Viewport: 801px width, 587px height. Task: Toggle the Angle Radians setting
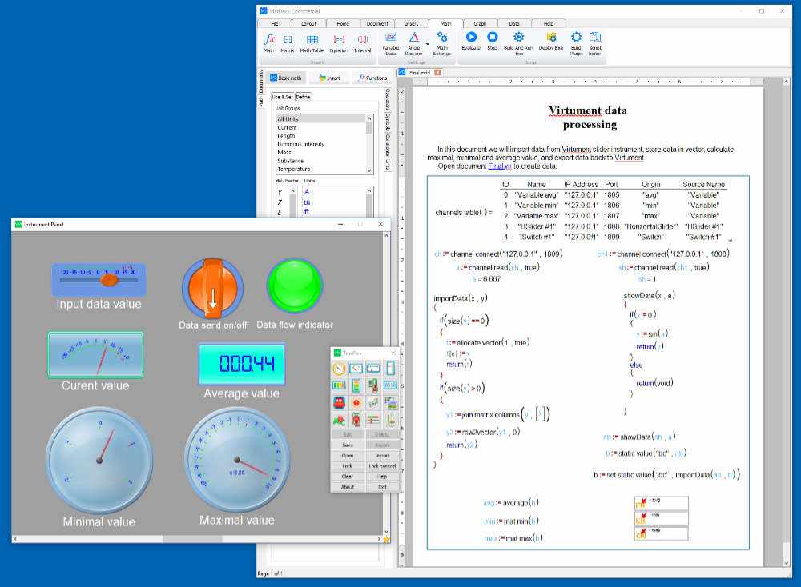coord(413,37)
